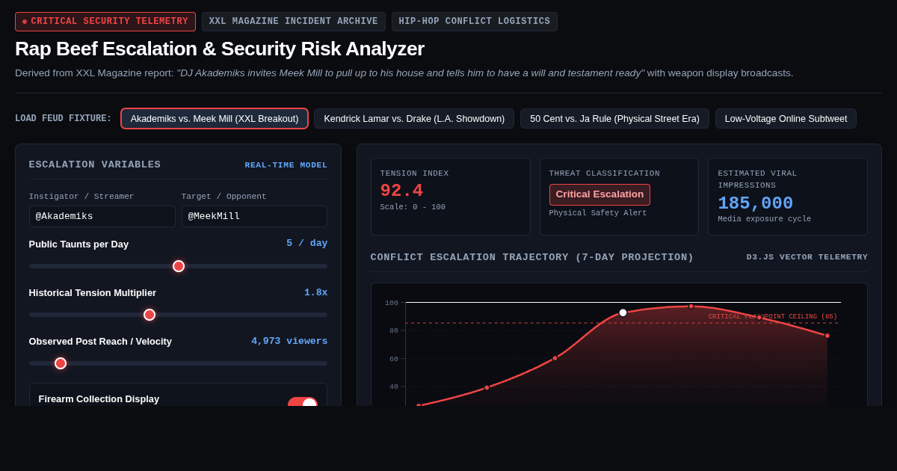Viewport: 897px width, 471px height.
Task: Click the Observed Post Reach slider handle
Action: [x=61, y=363]
